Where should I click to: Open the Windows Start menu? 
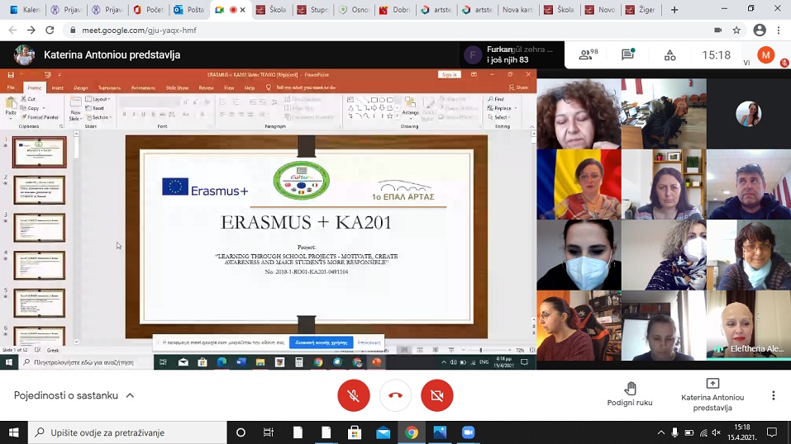click(13, 432)
